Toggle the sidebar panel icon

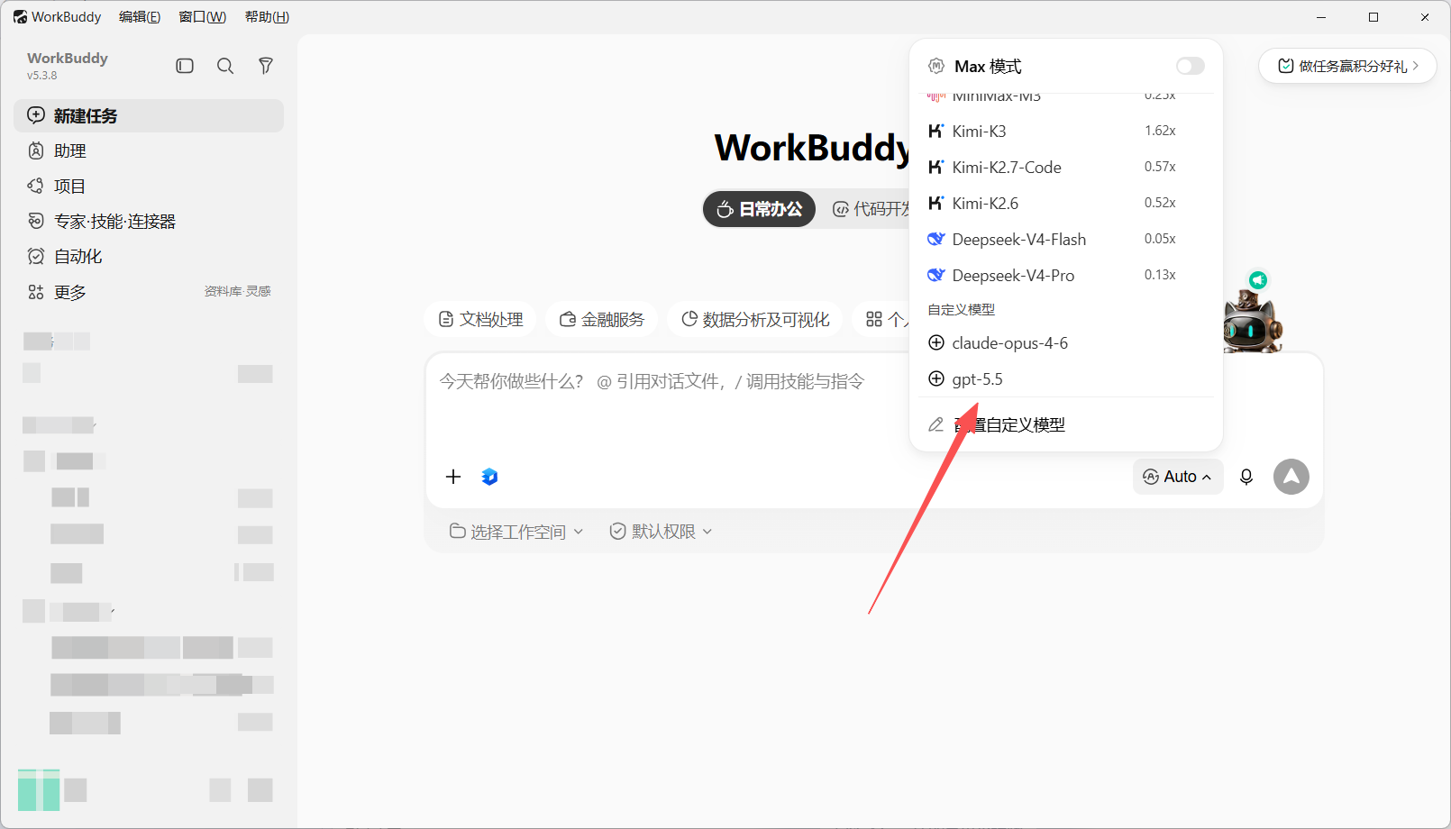pyautogui.click(x=185, y=66)
